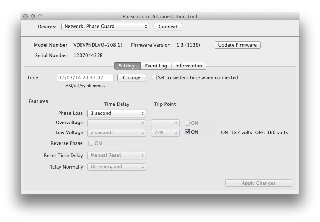Click the firmware version value 1.3 (1139)
Image resolution: width=320 pixels, height=222 pixels.
pos(188,45)
